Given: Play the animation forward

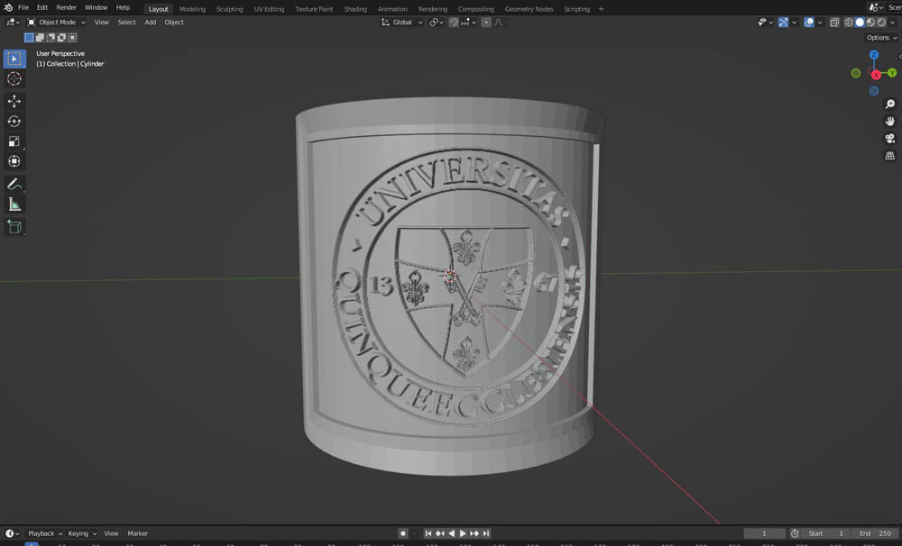Looking at the screenshot, I should [x=463, y=533].
